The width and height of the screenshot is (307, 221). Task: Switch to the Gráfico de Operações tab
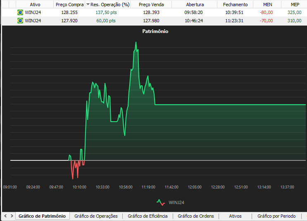coord(96,216)
